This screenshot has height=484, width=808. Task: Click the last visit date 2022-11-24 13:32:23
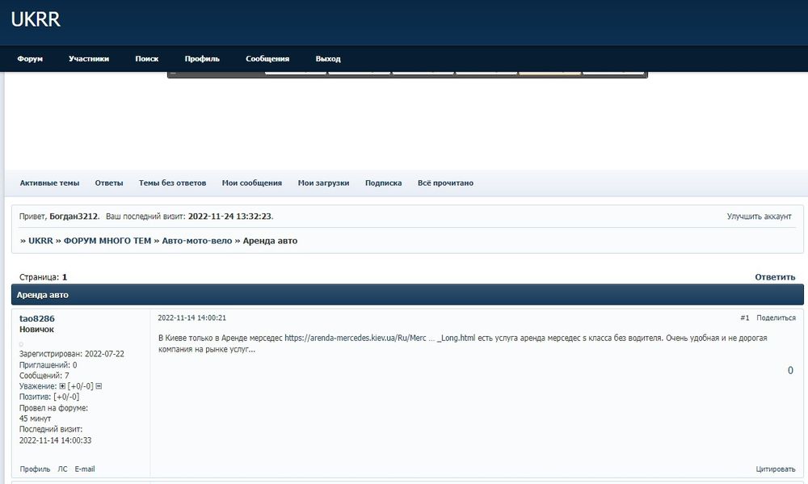[x=229, y=217]
